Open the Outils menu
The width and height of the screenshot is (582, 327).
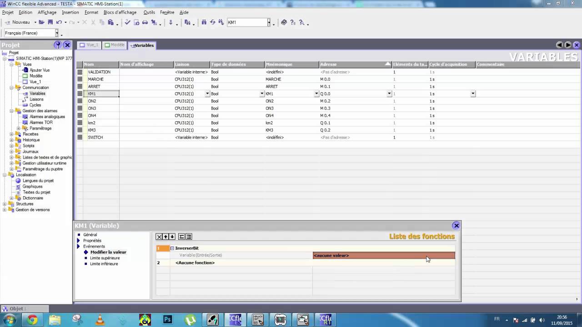point(149,12)
